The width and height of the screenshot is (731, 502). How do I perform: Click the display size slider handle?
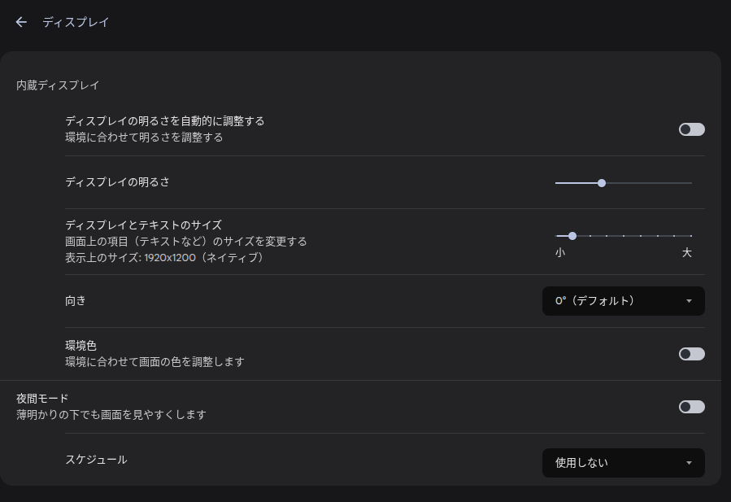pos(572,236)
